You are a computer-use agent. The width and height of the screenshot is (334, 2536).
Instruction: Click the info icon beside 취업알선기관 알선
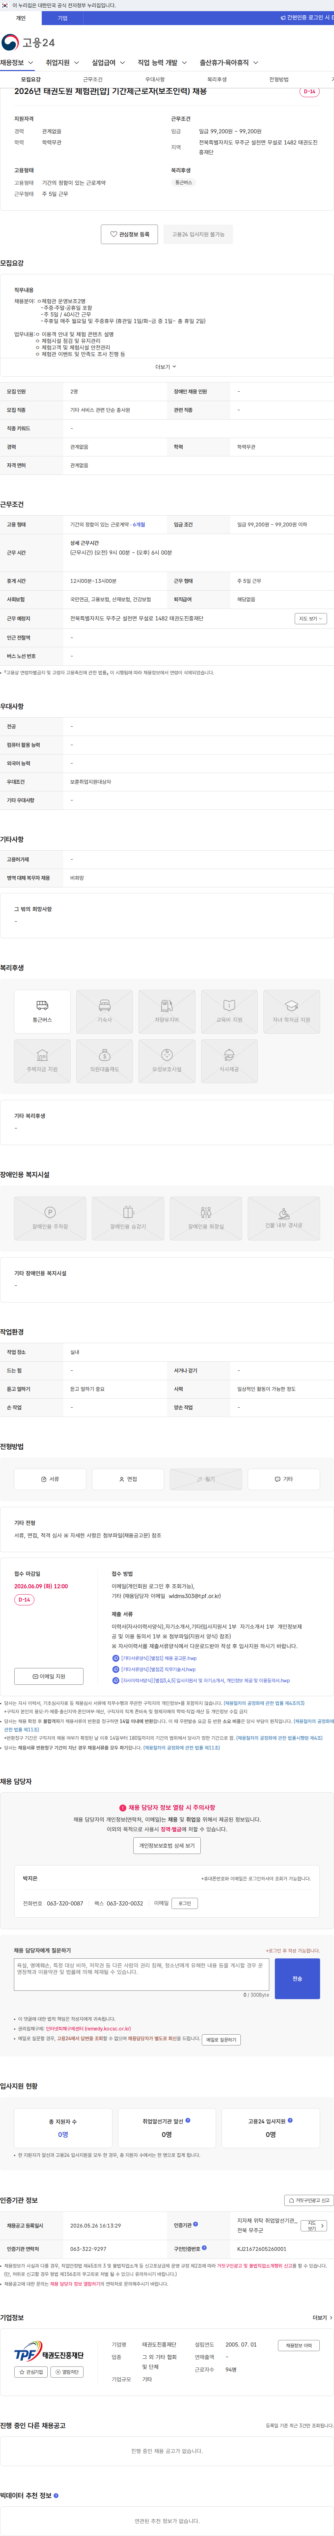188,2121
